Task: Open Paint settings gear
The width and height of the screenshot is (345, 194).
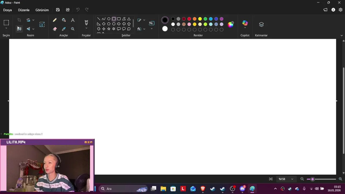Action: coord(341,10)
